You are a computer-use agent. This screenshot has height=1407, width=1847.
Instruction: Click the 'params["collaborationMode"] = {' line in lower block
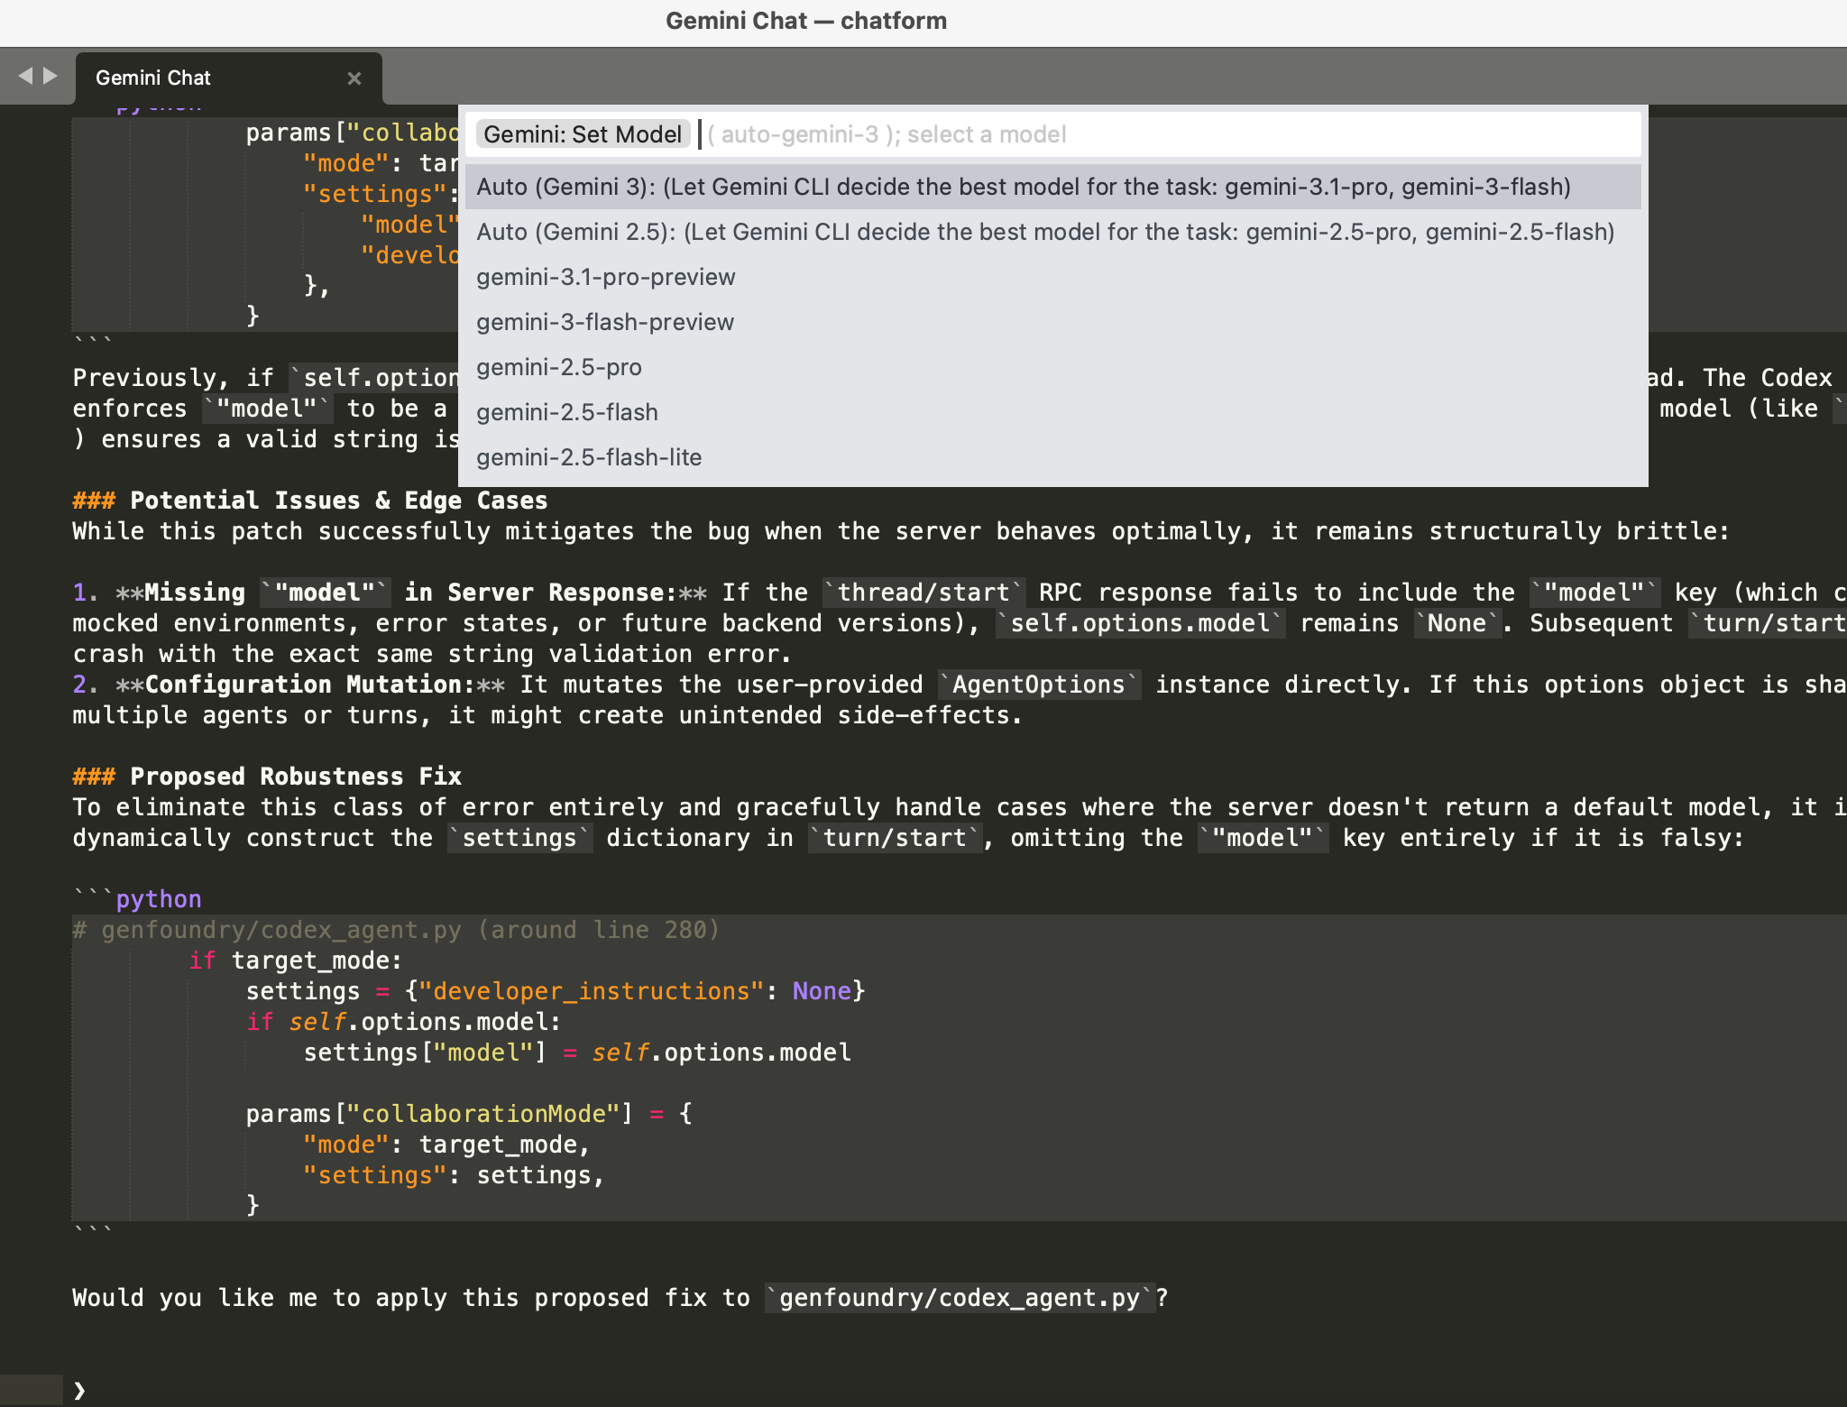pyautogui.click(x=469, y=1114)
